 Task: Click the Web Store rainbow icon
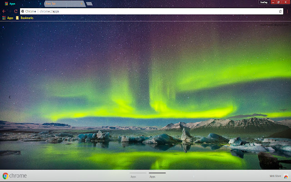(286, 176)
